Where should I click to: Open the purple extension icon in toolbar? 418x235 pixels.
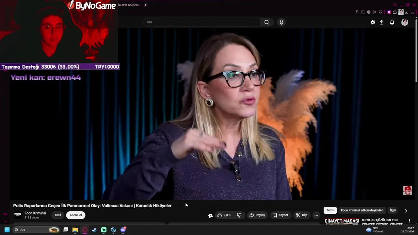click(x=389, y=12)
